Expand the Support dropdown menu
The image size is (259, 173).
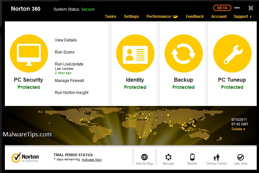click(x=242, y=17)
